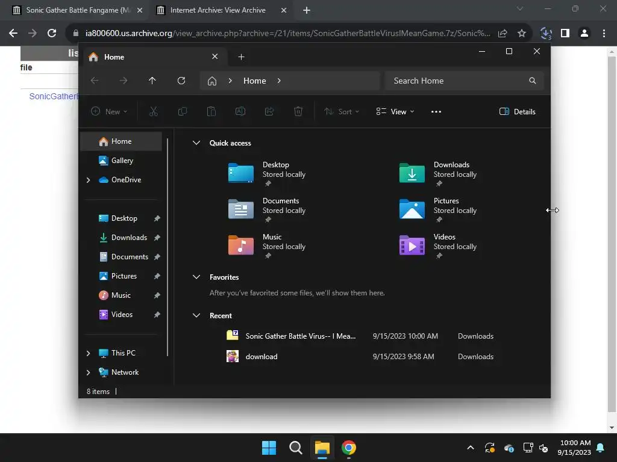Open clock and date in taskbar
The width and height of the screenshot is (617, 462).
coord(574,448)
